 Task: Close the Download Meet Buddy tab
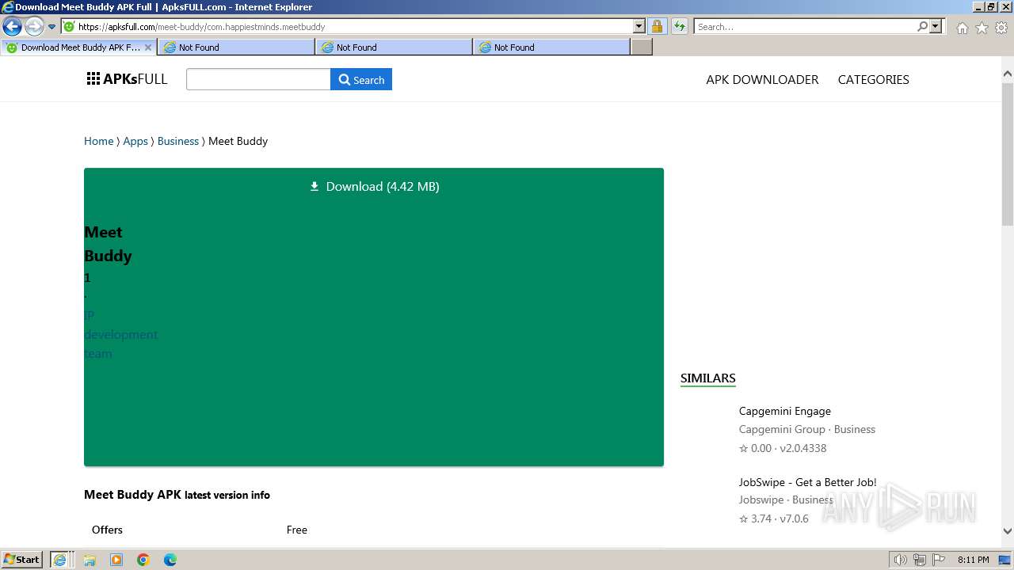(147, 47)
